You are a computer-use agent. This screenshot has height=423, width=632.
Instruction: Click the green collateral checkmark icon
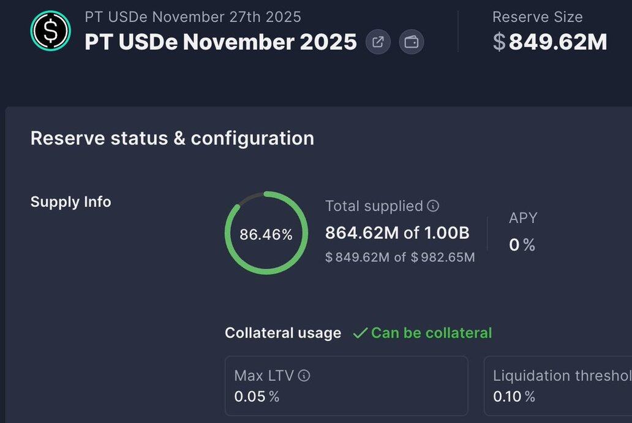[360, 333]
